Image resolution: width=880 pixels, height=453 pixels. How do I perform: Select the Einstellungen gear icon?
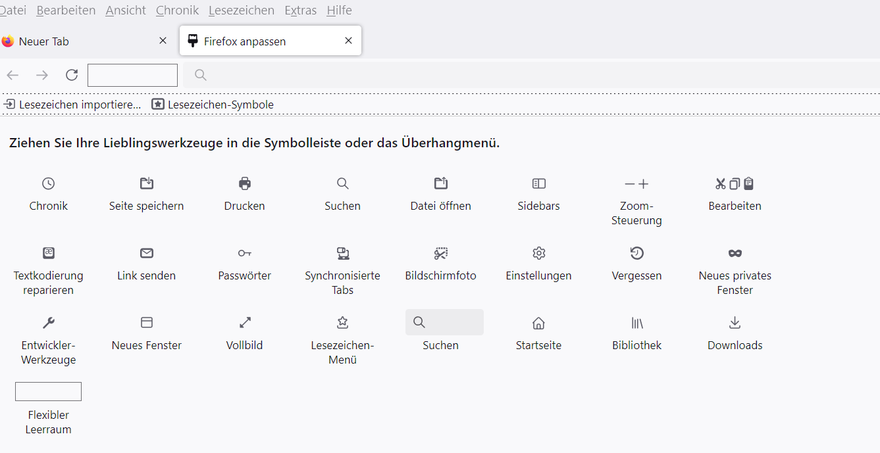point(539,254)
